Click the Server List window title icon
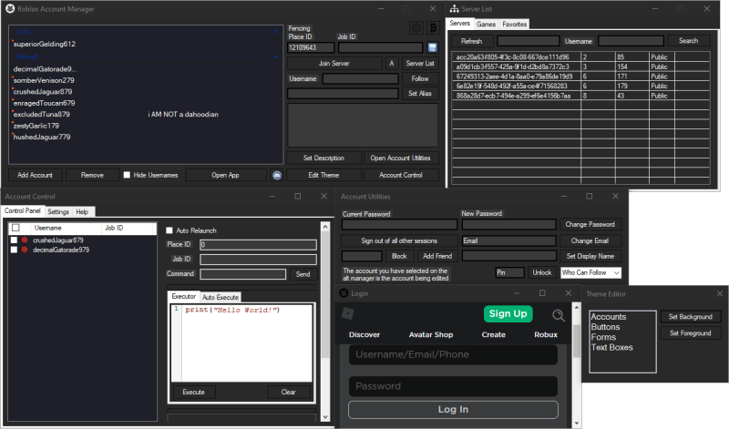The height and width of the screenshot is (429, 729). (454, 9)
